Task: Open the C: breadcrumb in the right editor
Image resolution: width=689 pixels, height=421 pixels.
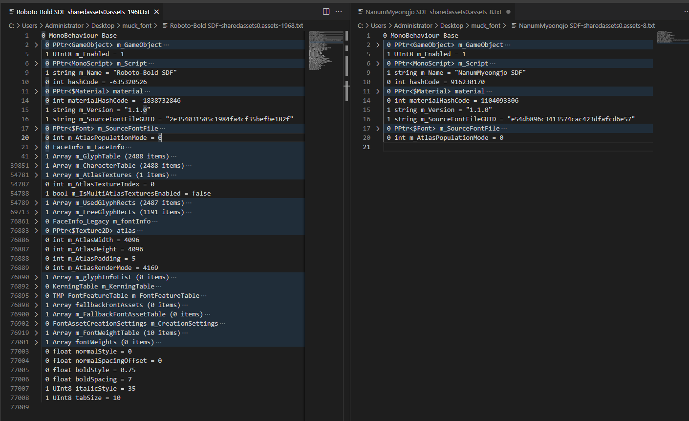Action: tap(360, 25)
